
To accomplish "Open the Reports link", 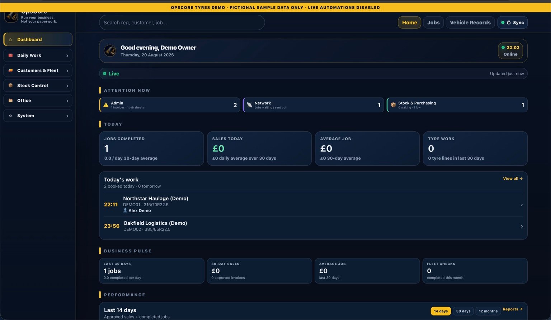I will tap(513, 309).
